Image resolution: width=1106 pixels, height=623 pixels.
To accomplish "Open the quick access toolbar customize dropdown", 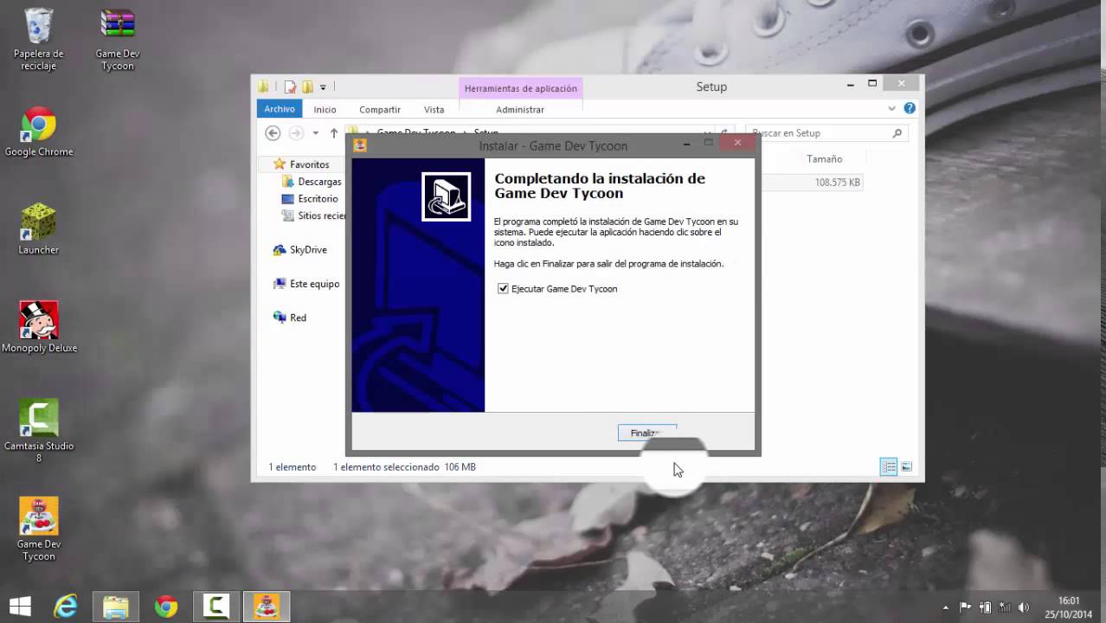I will 323,87.
